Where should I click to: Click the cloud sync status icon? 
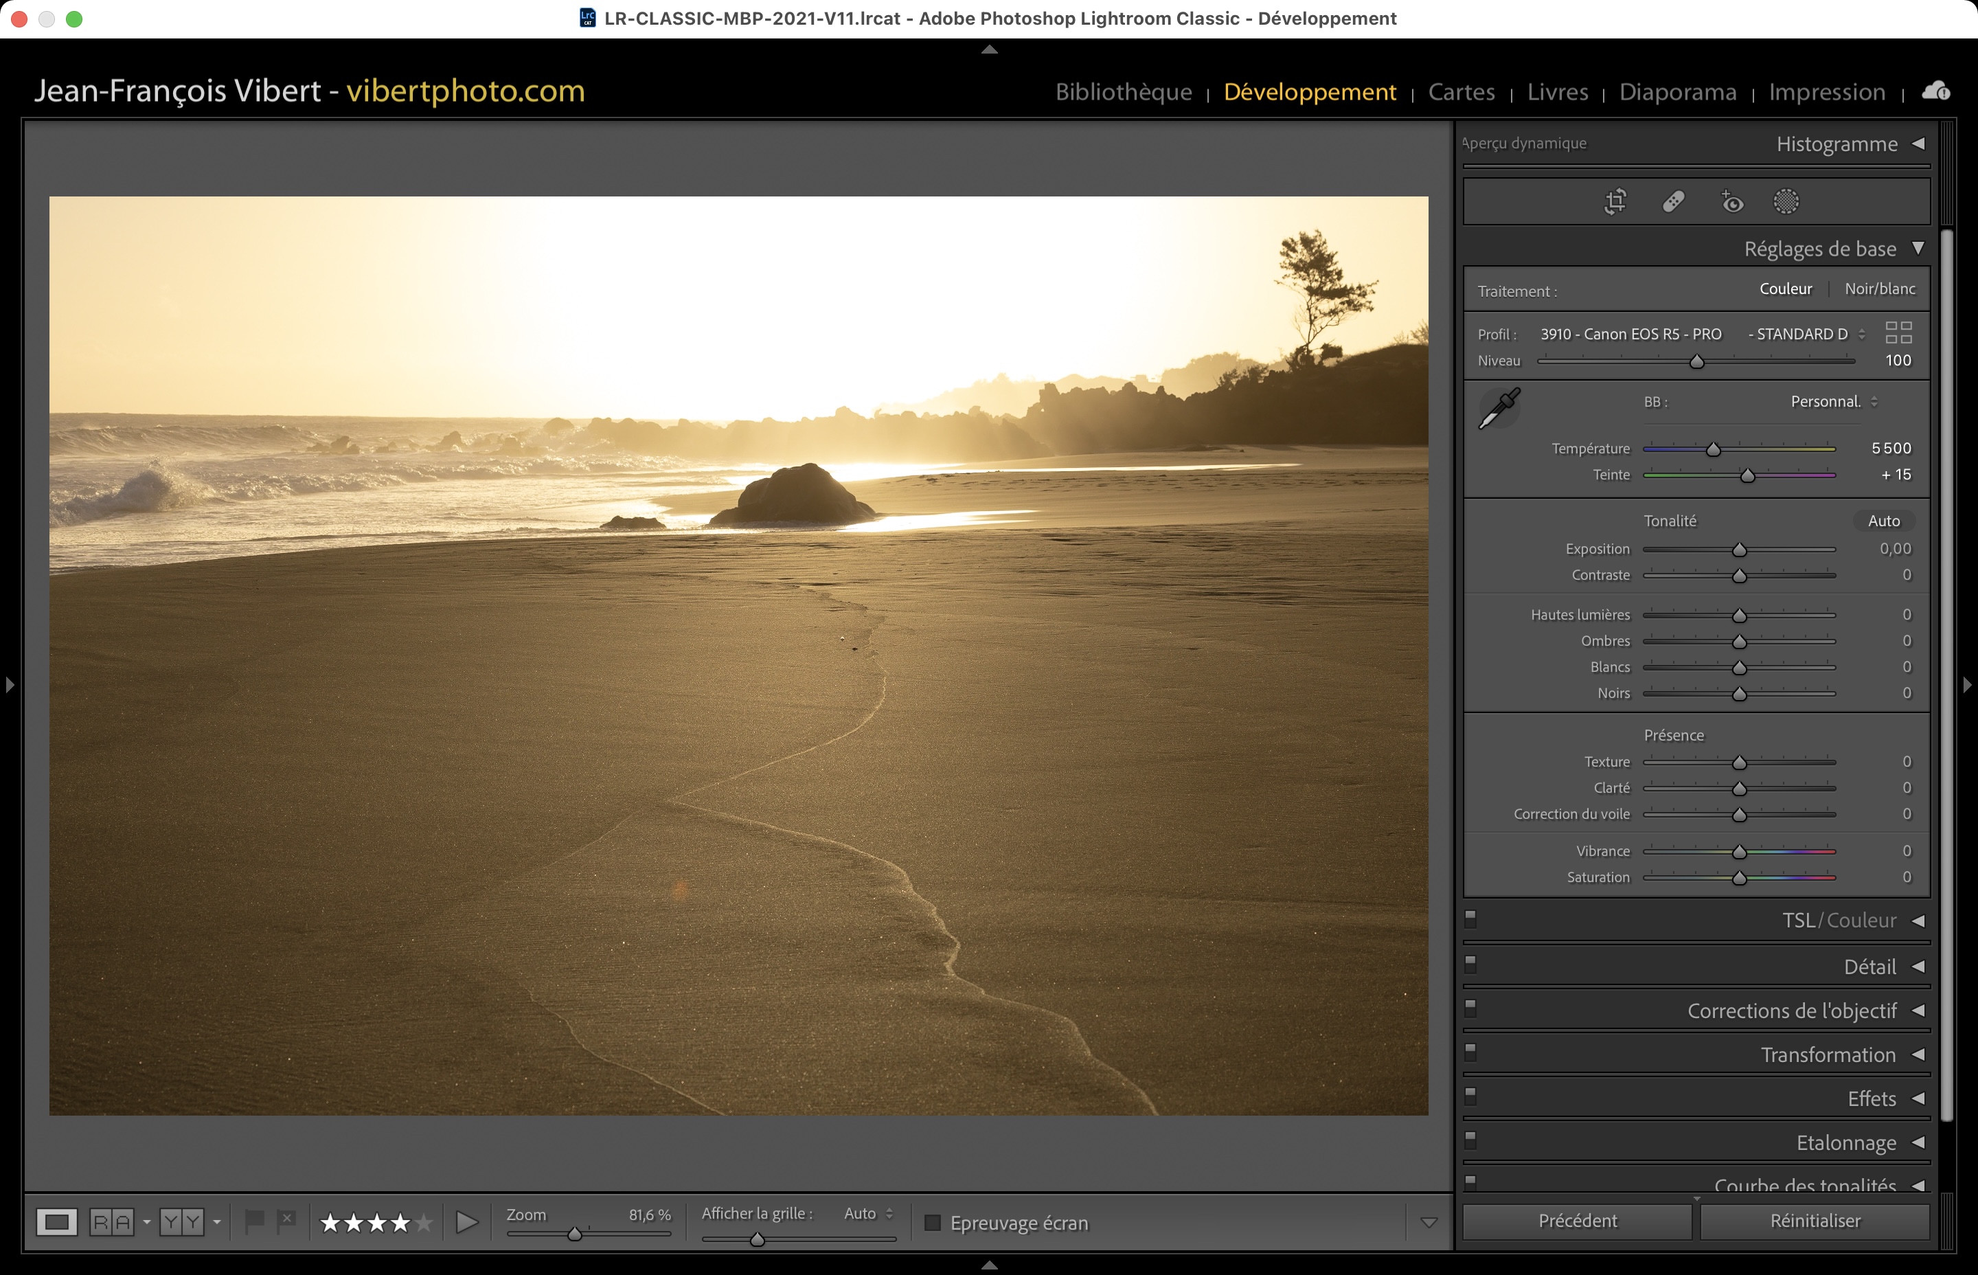(1935, 91)
